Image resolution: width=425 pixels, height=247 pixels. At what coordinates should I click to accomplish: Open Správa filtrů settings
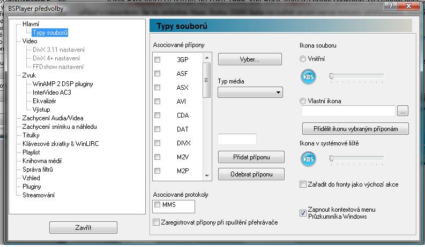click(38, 169)
